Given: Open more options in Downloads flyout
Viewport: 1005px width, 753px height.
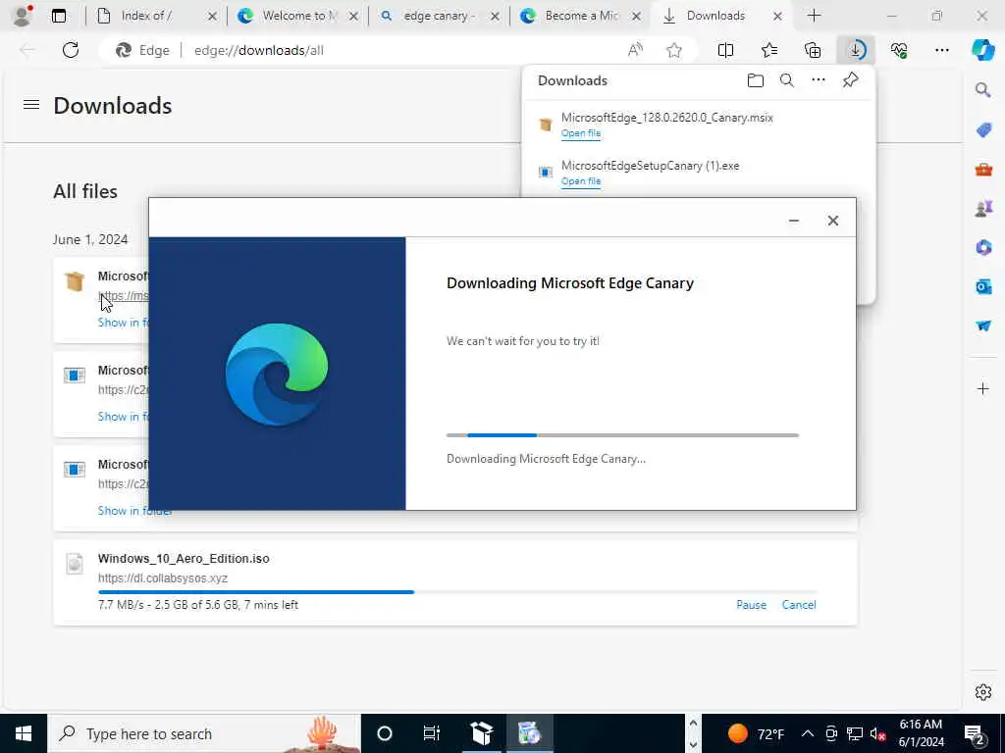Looking at the screenshot, I should pyautogui.click(x=819, y=80).
